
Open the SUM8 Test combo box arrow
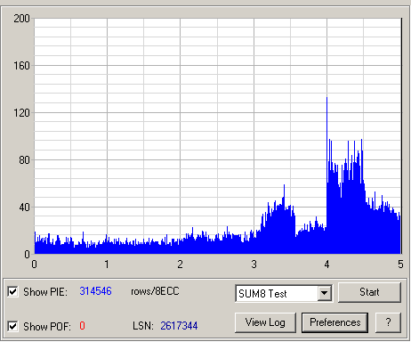[x=325, y=293]
